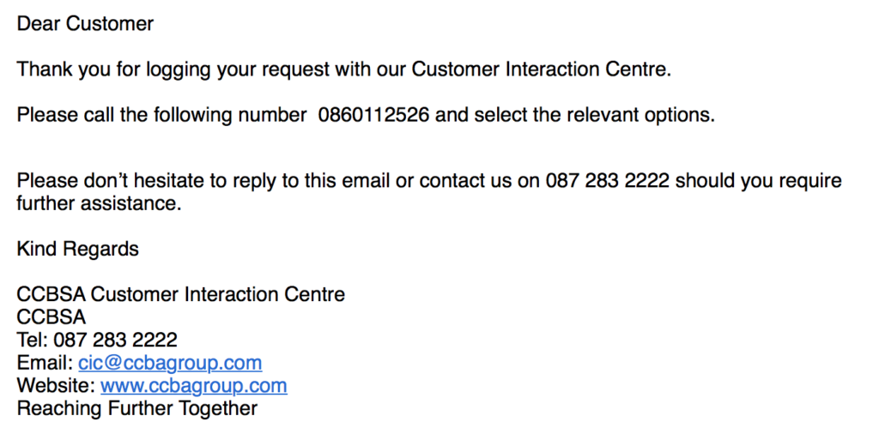The image size is (879, 434).
Task: Click the standalone CCBSA company name line
Action: [52, 317]
